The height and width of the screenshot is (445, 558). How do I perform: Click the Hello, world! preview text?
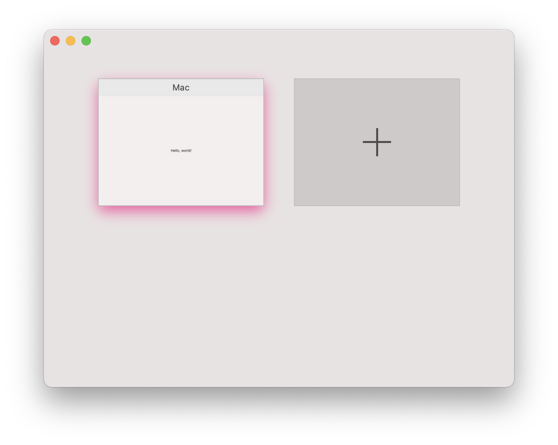point(181,150)
